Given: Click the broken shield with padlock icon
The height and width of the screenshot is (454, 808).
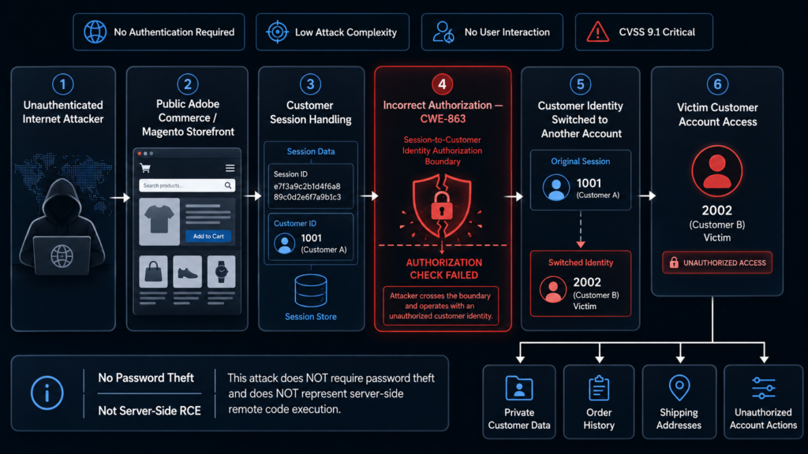Looking at the screenshot, I should 442,206.
